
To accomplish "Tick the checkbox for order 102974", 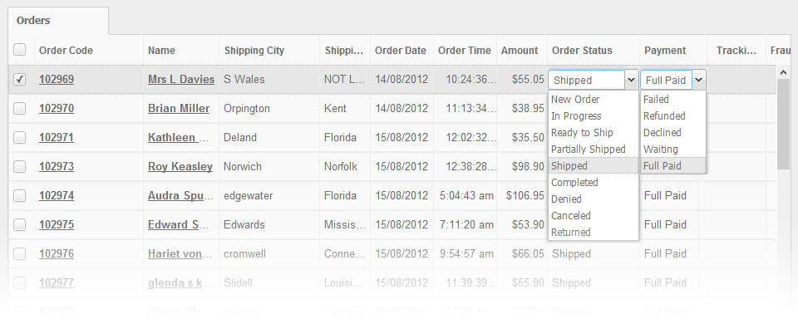I will pyautogui.click(x=19, y=195).
